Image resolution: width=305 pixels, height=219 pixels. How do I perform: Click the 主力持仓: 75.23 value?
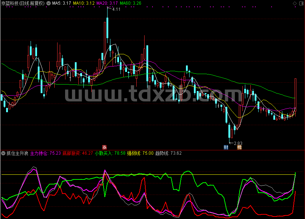tap(46, 153)
